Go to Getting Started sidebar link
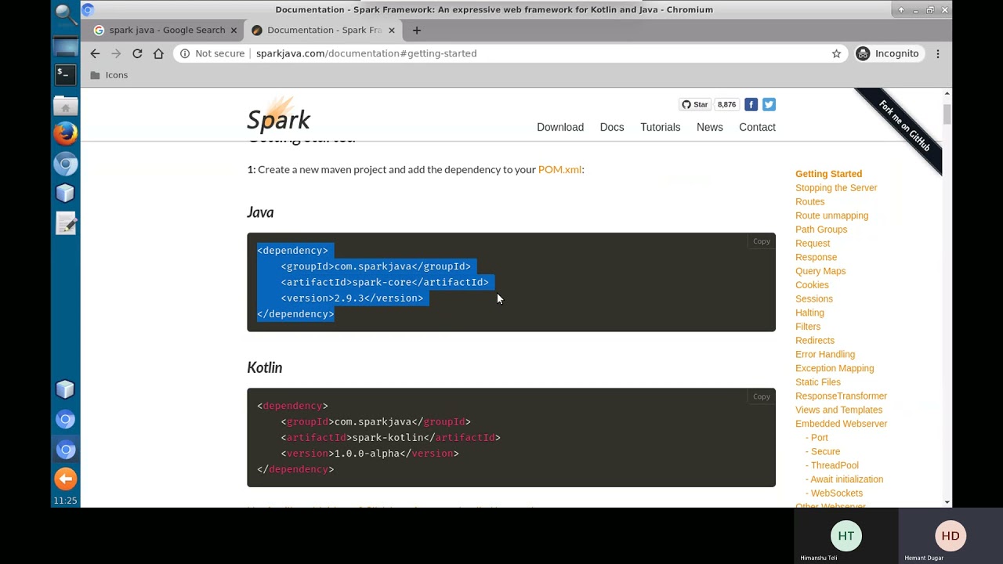 828,174
